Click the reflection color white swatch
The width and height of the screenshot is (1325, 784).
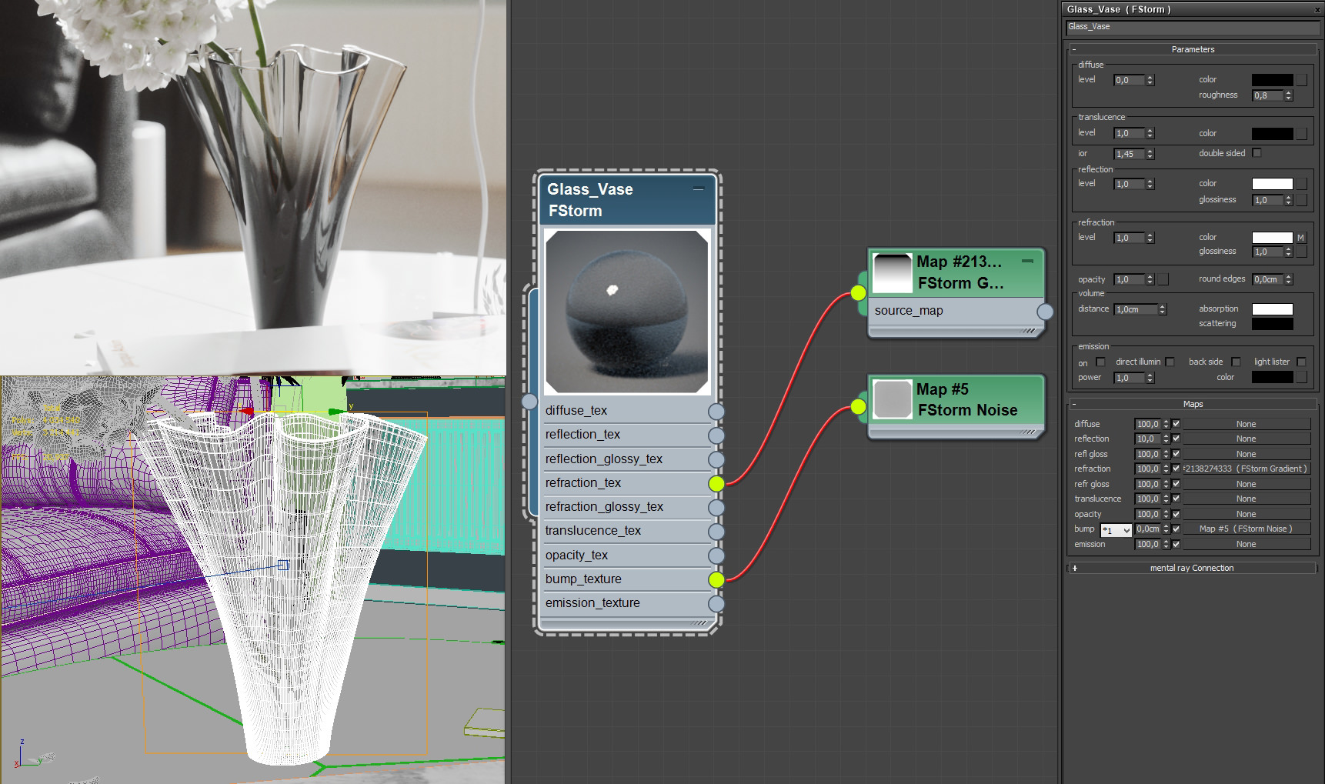(1272, 184)
